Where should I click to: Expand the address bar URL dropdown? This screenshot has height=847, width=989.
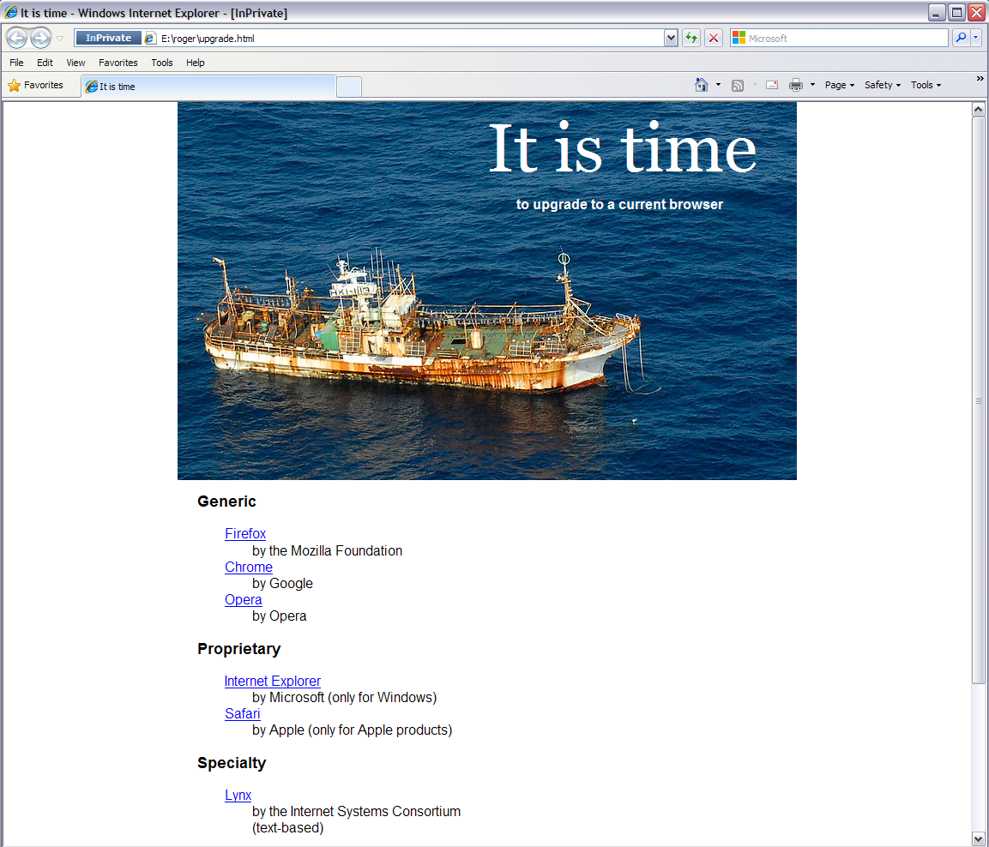pos(671,38)
